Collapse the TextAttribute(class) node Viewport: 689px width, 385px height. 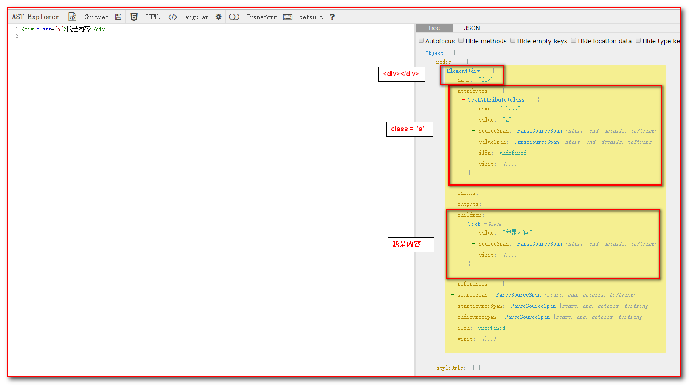463,100
